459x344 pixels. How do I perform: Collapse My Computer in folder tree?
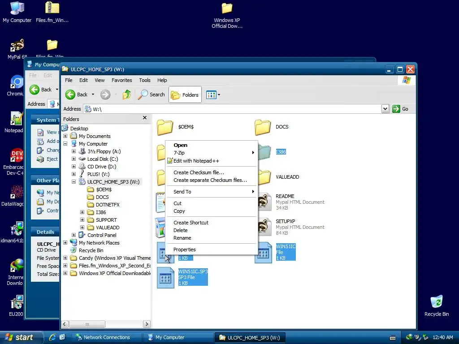65,144
